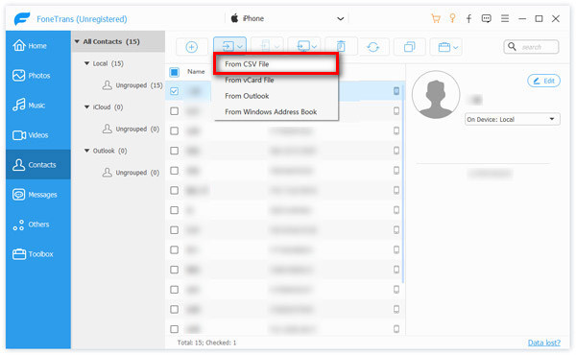Open the Data lost? link
The height and width of the screenshot is (355, 576).
(x=544, y=343)
